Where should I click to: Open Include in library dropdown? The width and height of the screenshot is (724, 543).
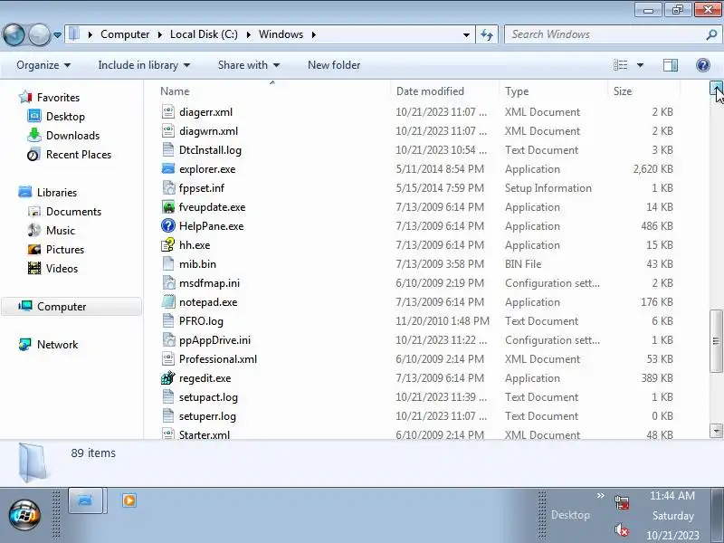pos(144,65)
